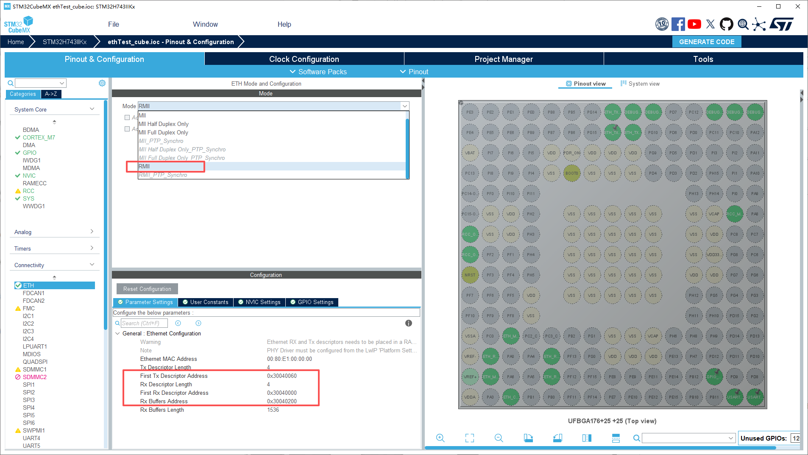This screenshot has height=455, width=808.
Task: Toggle the second checkbox under Mode
Action: pyautogui.click(x=127, y=129)
